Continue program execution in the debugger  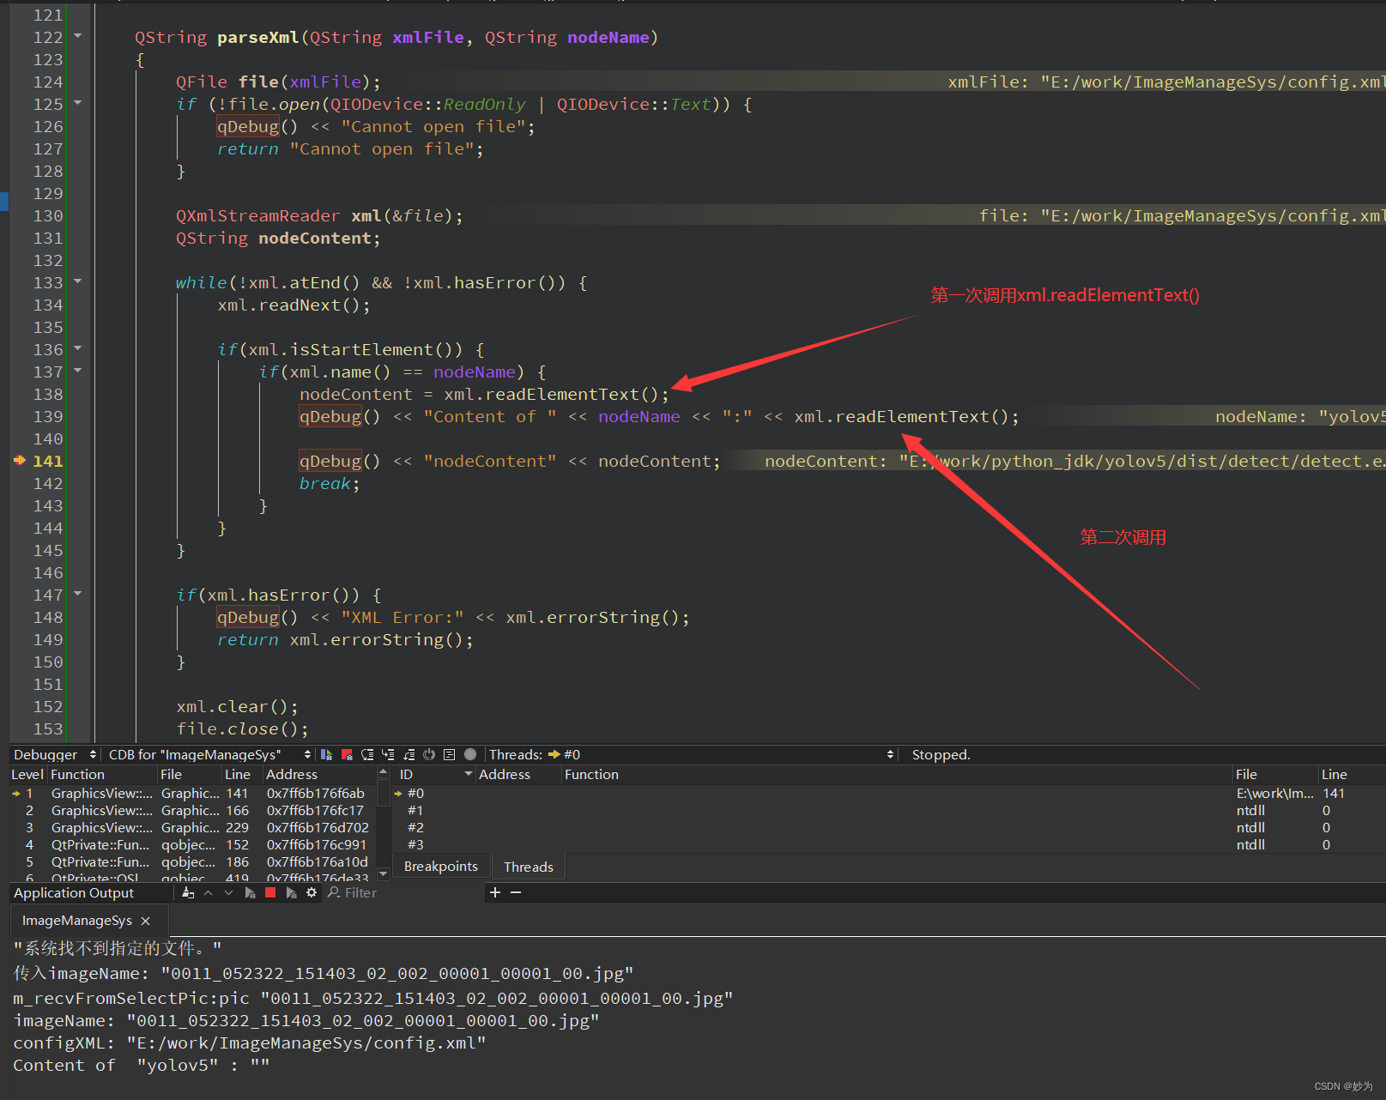[x=326, y=754]
